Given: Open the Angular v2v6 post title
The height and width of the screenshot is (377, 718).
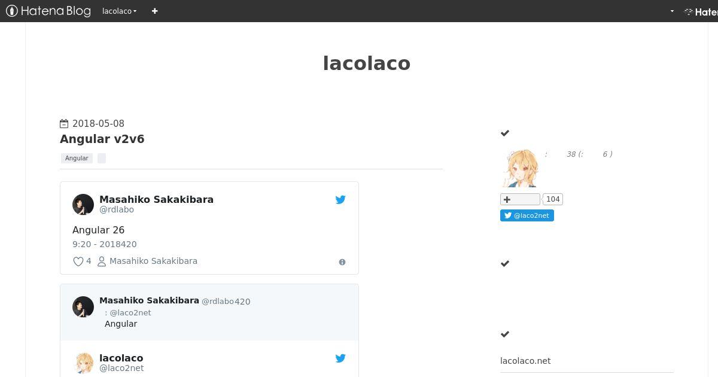Looking at the screenshot, I should pos(102,139).
